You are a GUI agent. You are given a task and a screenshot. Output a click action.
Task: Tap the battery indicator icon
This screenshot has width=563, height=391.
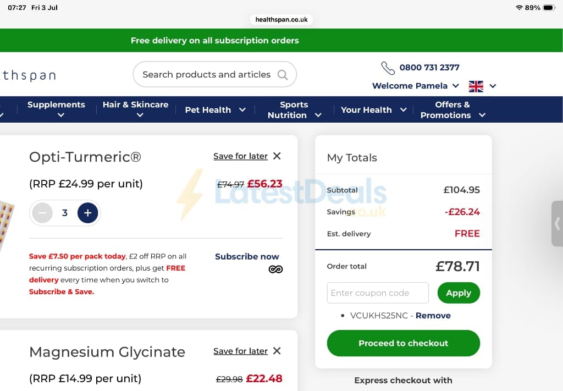click(549, 8)
